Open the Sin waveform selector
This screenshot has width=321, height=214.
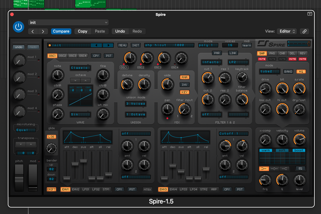pyautogui.click(x=80, y=114)
